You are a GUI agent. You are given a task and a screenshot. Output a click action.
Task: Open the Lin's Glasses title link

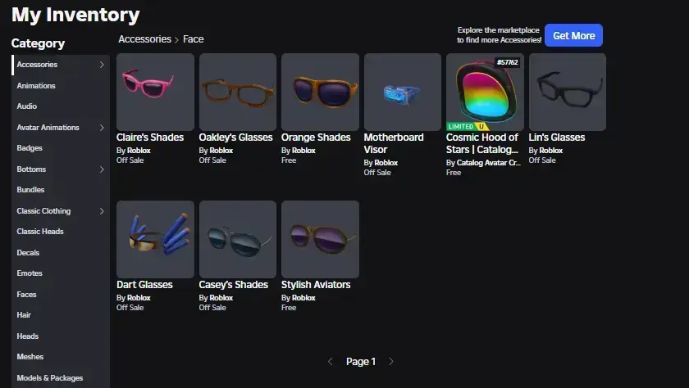[x=557, y=138]
